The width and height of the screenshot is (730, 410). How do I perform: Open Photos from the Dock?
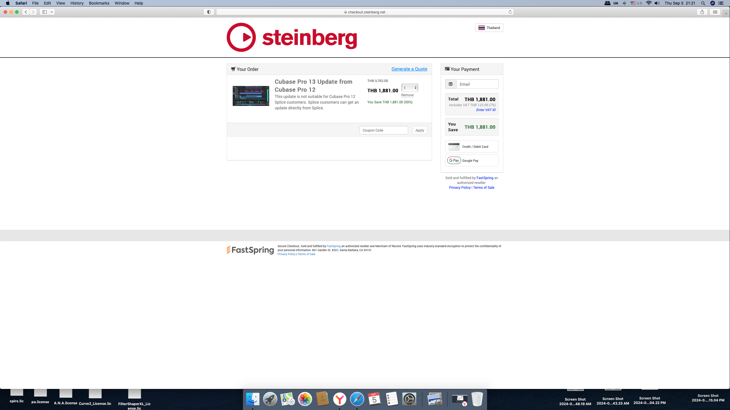(x=305, y=399)
